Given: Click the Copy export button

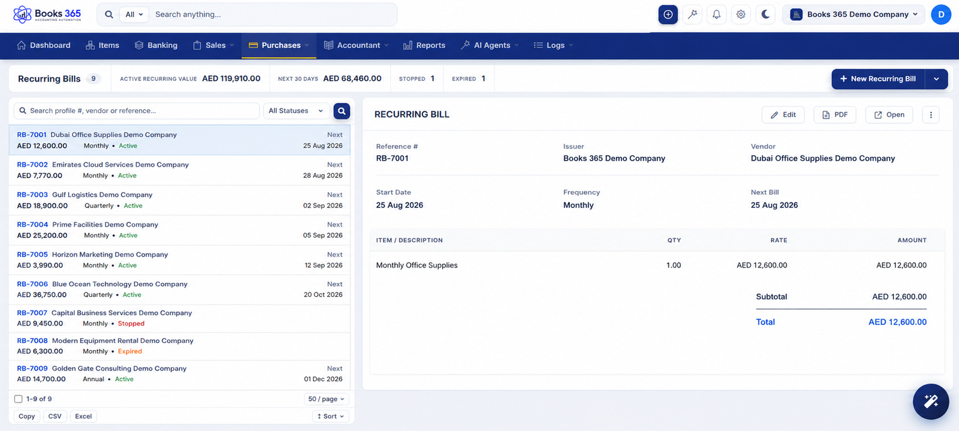Looking at the screenshot, I should click(27, 416).
